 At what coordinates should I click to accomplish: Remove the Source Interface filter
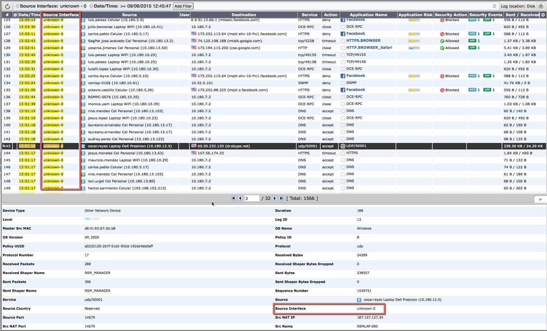pyautogui.click(x=17, y=6)
